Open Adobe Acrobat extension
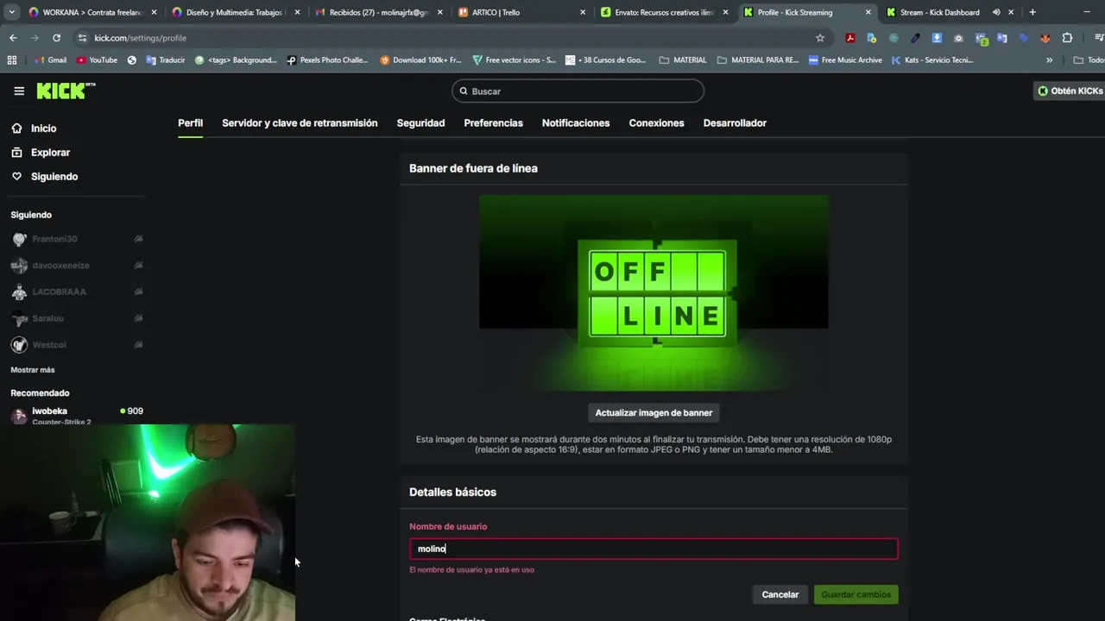This screenshot has width=1105, height=621. coord(850,38)
